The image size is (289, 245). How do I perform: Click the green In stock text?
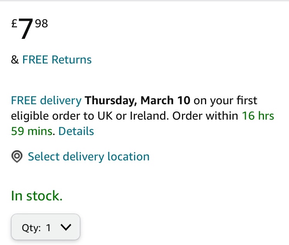click(37, 196)
